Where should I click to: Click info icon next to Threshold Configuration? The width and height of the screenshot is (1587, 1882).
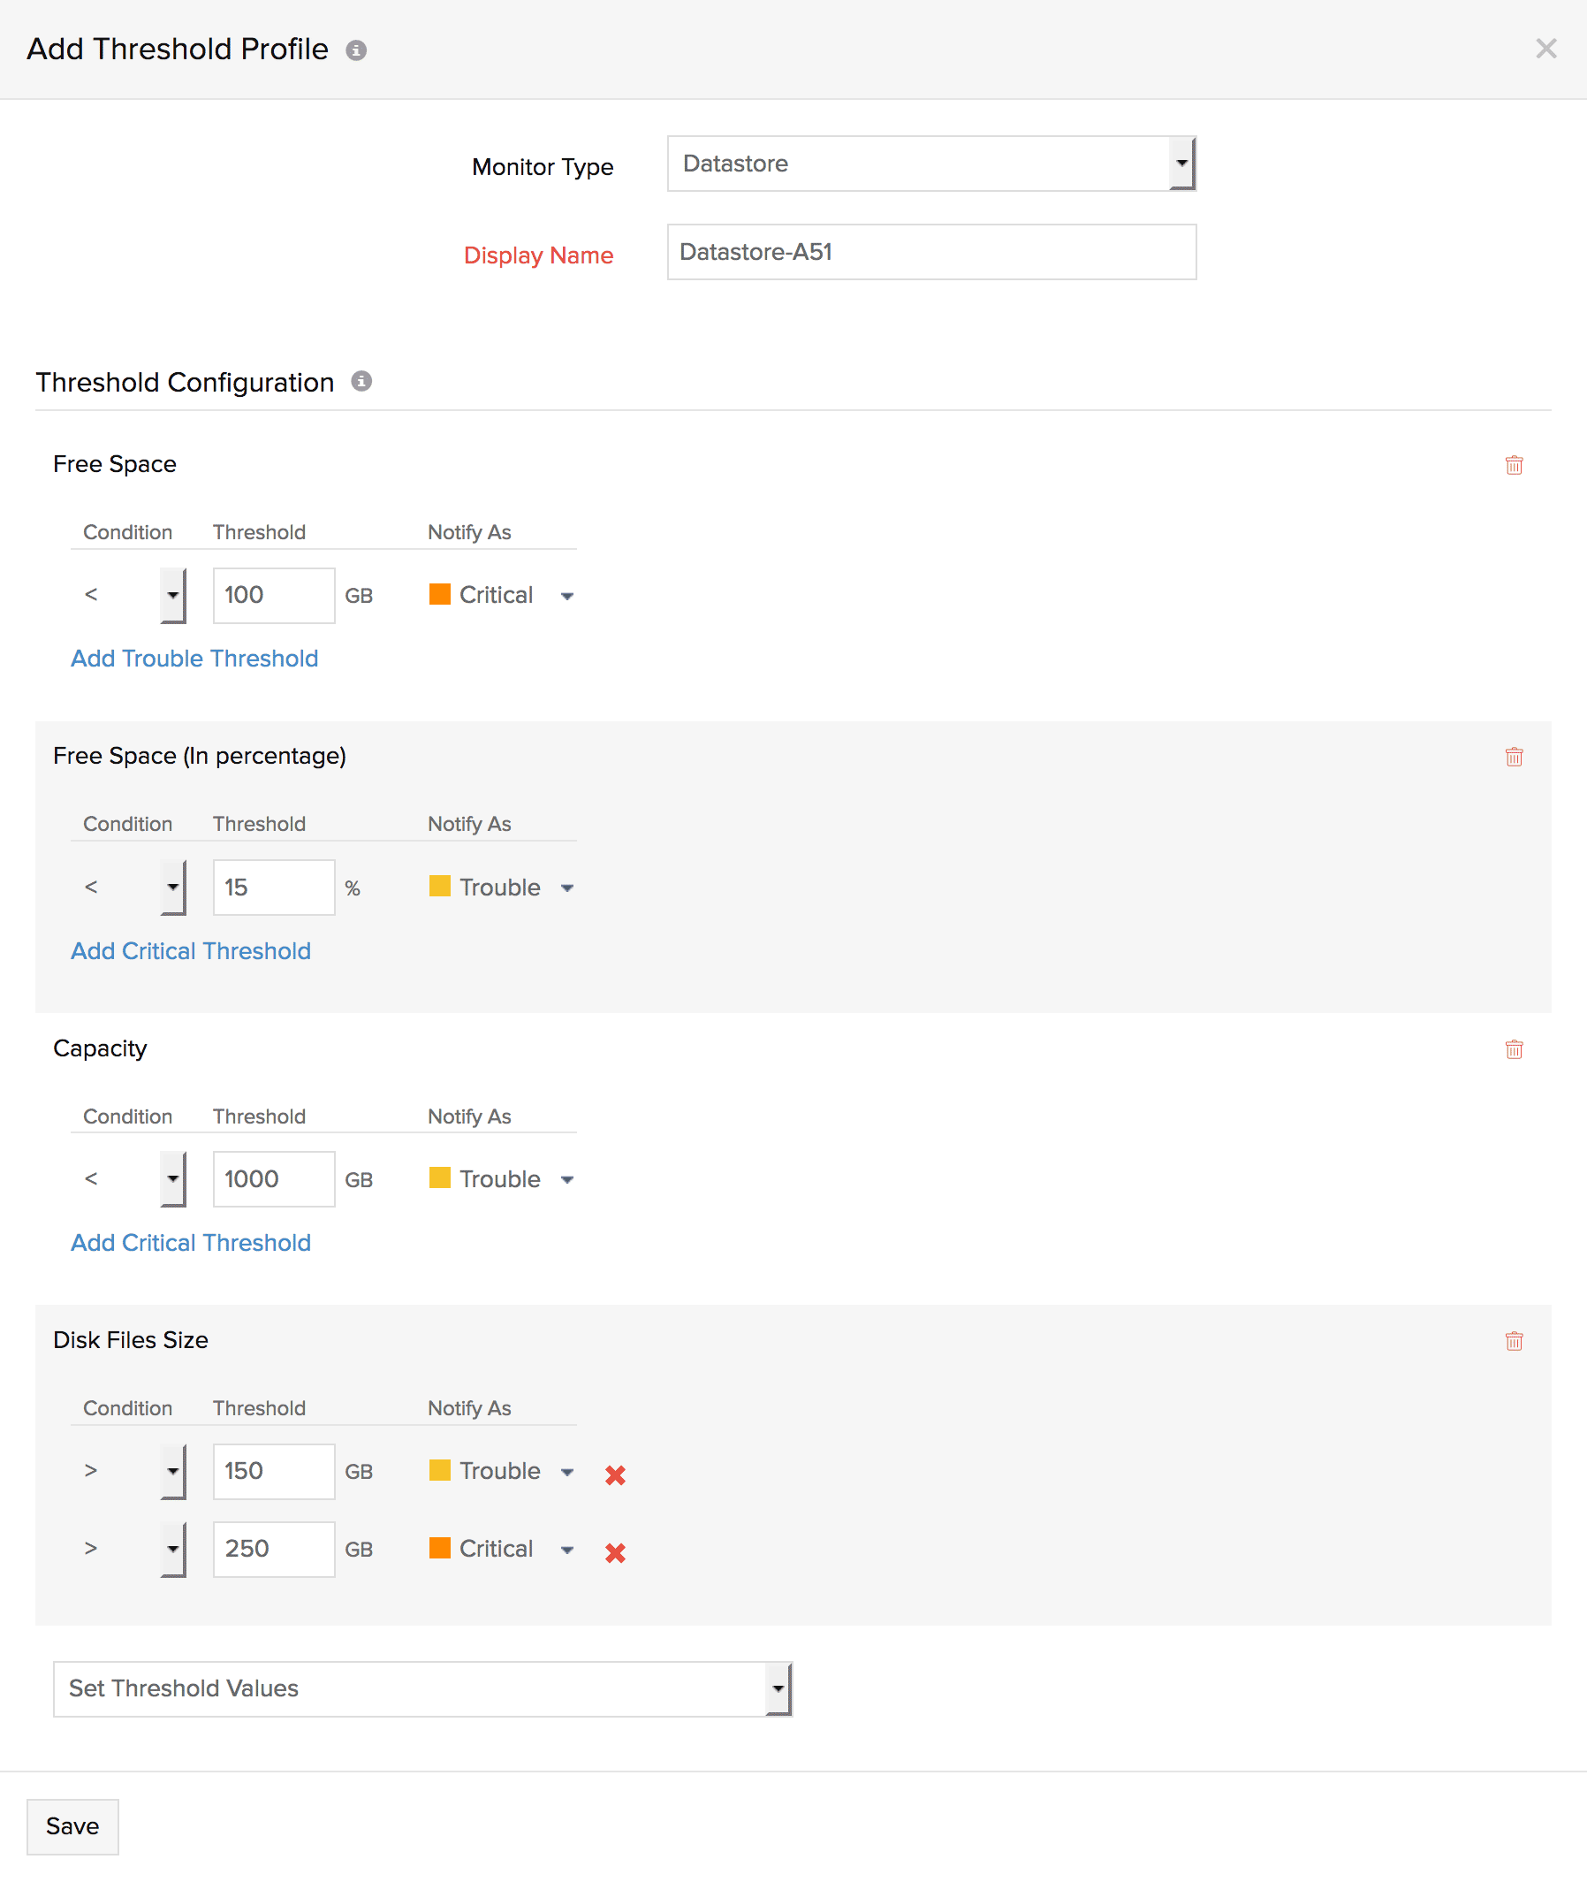361,382
